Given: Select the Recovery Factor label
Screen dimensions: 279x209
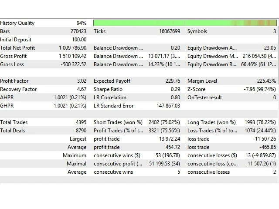Looking at the screenshot, I should click(x=19, y=89).
